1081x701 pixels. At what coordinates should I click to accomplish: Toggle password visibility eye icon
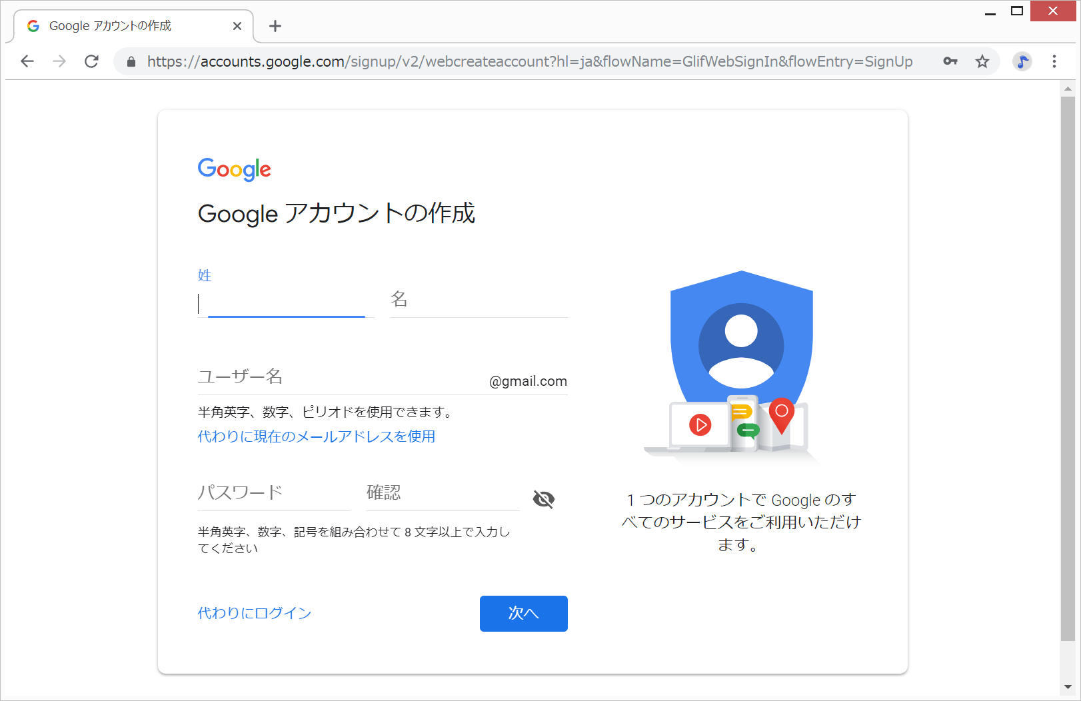click(544, 499)
